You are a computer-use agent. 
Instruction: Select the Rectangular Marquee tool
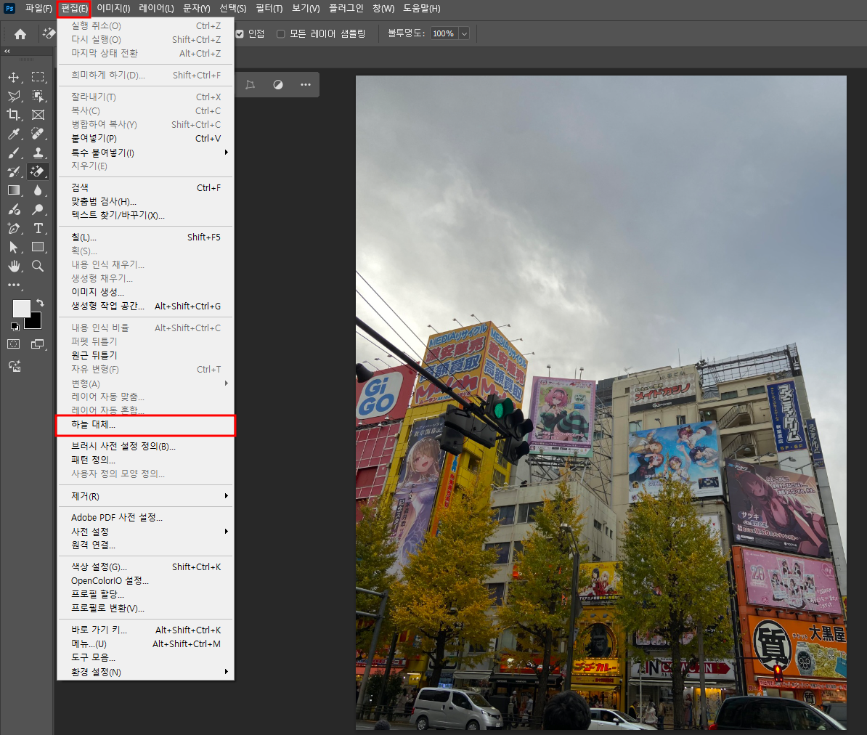point(38,77)
